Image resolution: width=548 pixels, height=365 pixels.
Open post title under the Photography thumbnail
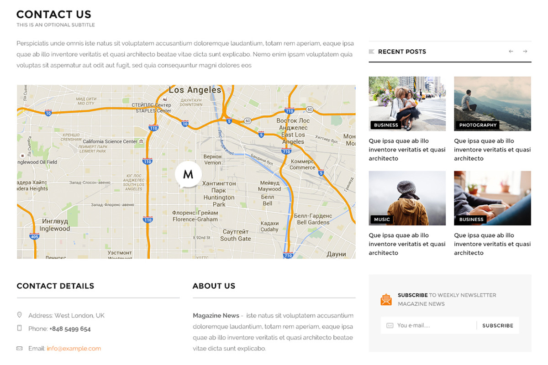[492, 150]
